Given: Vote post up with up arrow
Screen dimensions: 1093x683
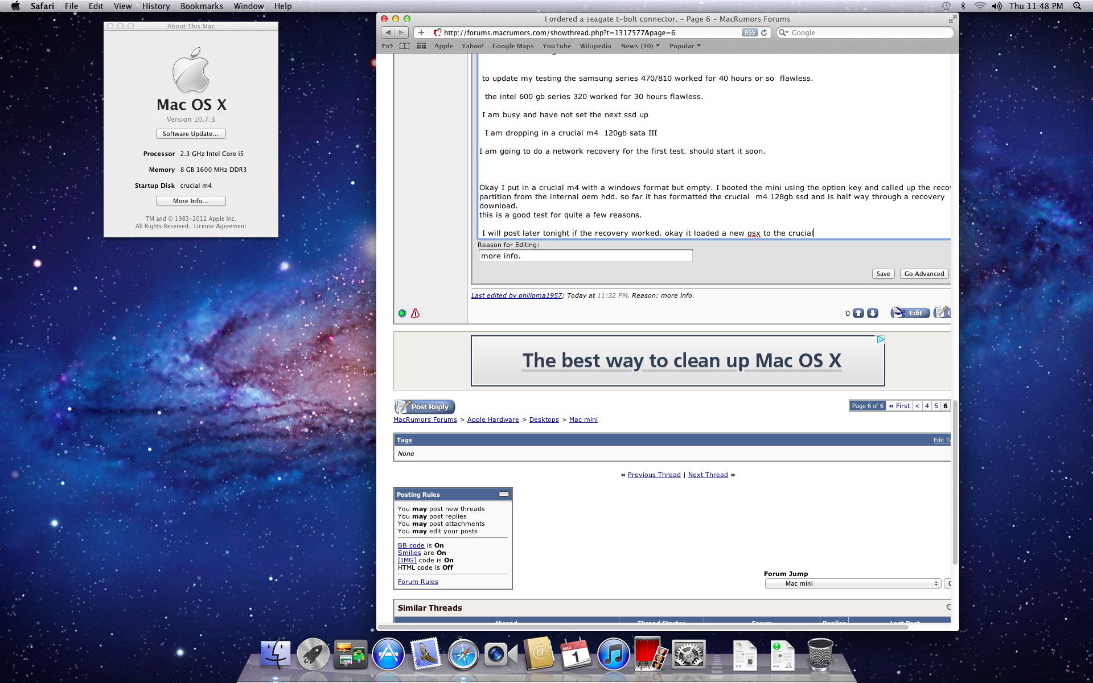Looking at the screenshot, I should [858, 313].
